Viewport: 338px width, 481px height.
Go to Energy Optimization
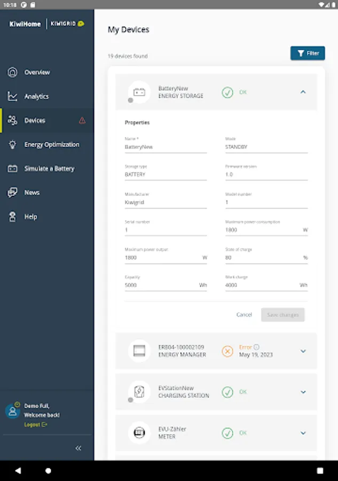[47, 144]
